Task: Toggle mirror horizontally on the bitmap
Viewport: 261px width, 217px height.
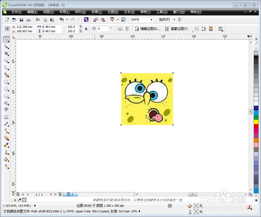Action: click(120, 28)
